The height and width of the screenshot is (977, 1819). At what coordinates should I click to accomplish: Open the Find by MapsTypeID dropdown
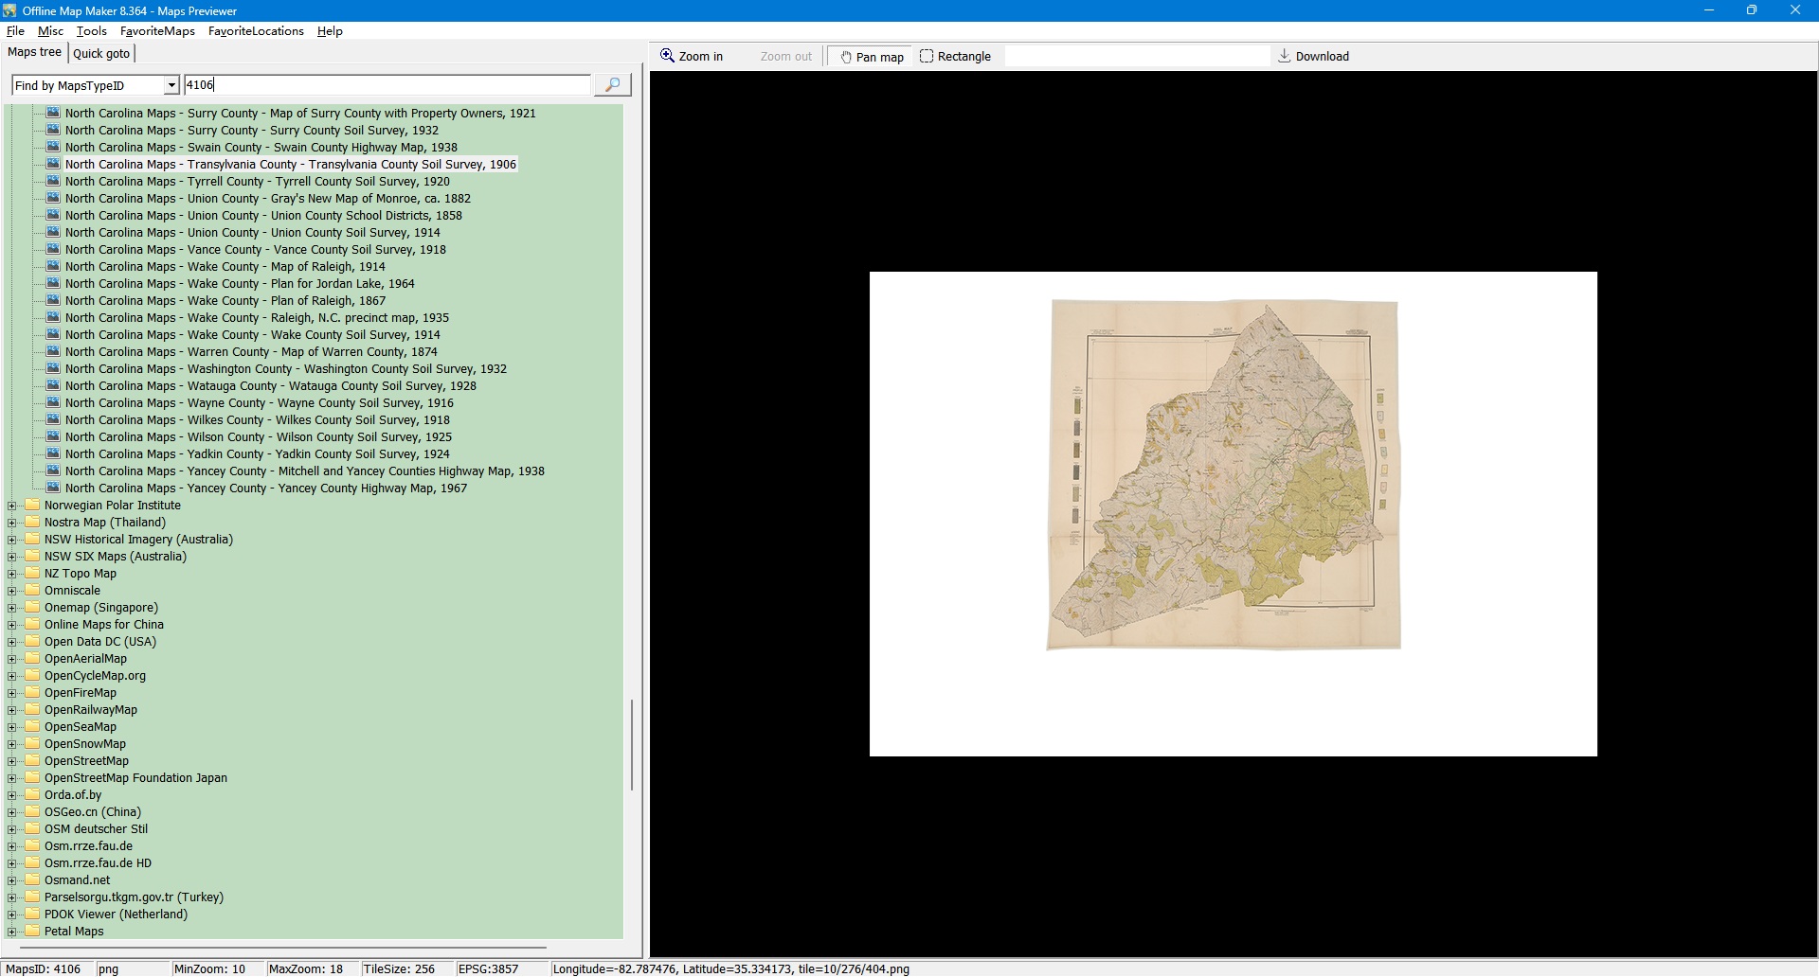(171, 85)
